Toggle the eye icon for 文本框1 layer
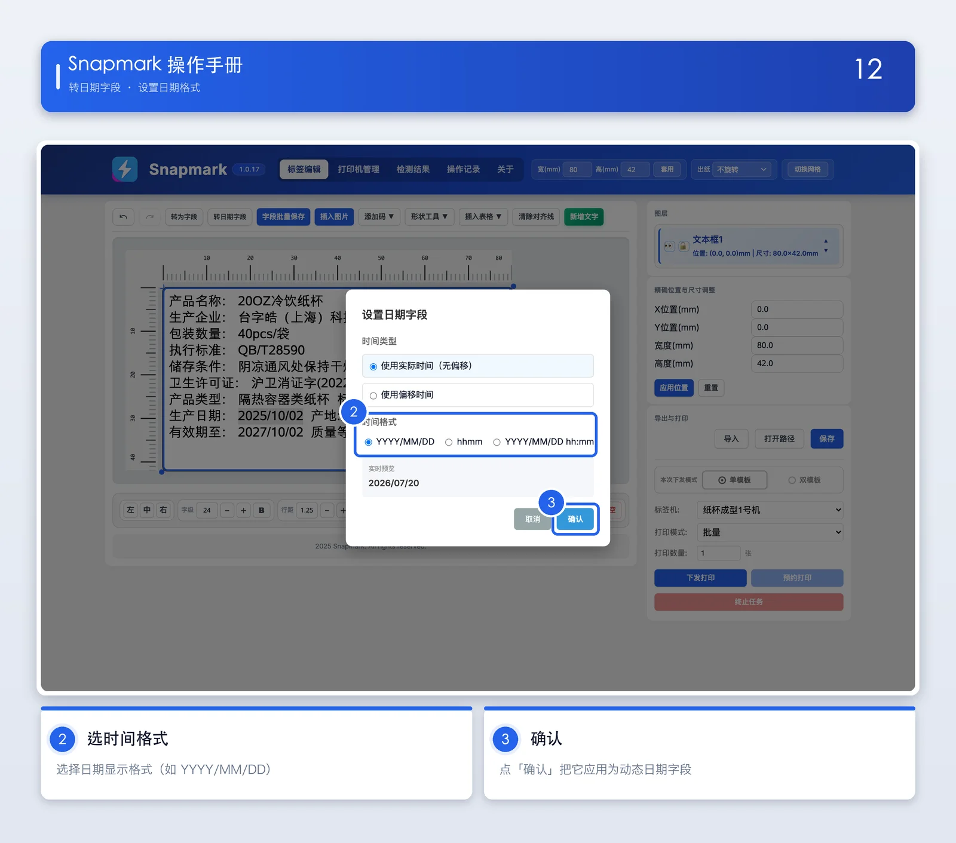Image resolution: width=956 pixels, height=843 pixels. click(669, 246)
